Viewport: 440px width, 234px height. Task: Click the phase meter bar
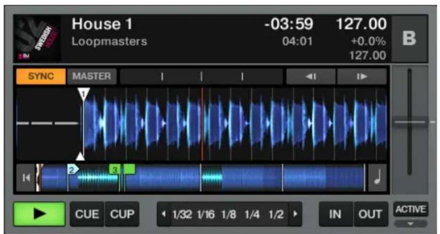[x=201, y=76]
